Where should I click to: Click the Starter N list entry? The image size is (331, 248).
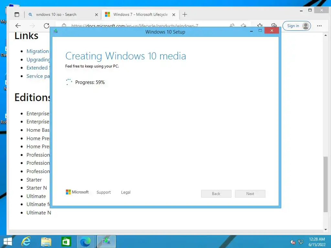point(37,188)
